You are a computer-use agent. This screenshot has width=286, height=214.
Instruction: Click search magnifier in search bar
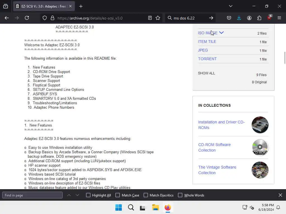pos(170,18)
